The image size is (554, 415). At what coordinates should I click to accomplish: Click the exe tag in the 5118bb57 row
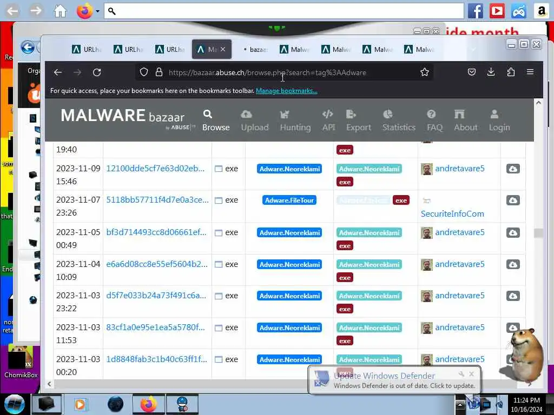click(x=401, y=200)
